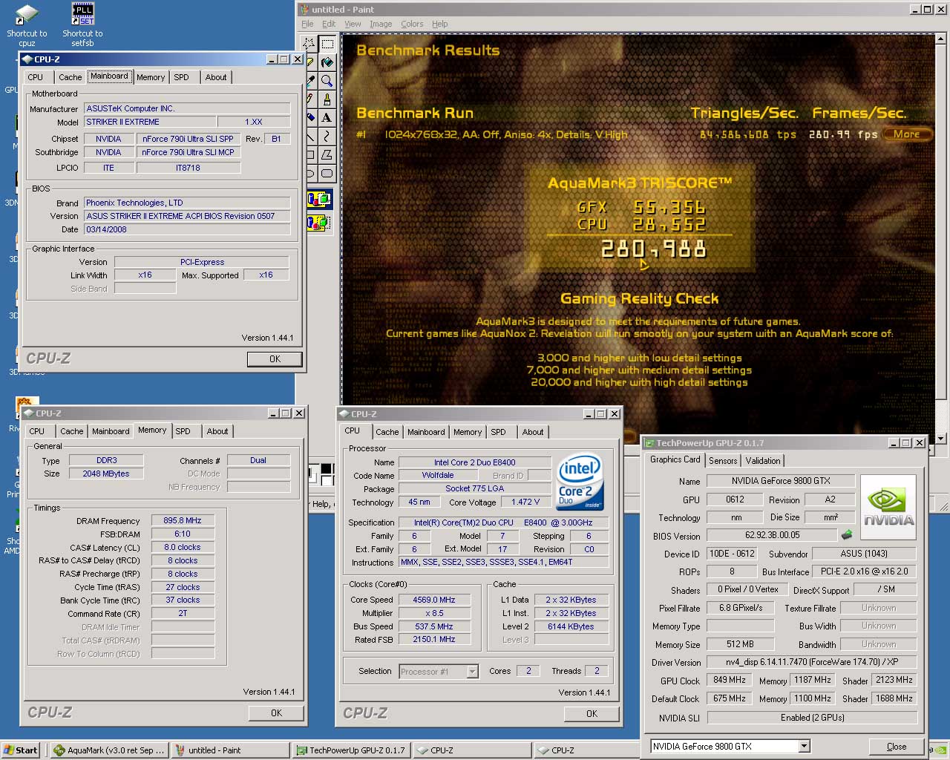The height and width of the screenshot is (760, 950).
Task: Choose the transparent selection option below the Paint tools
Action: (x=319, y=222)
